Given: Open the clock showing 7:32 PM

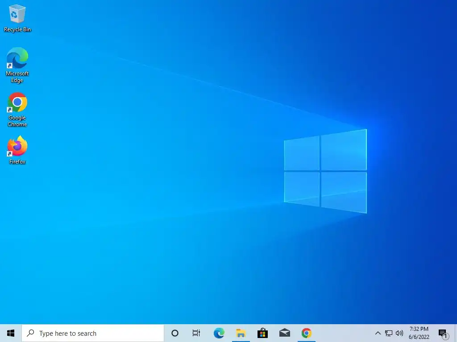Looking at the screenshot, I should point(419,333).
